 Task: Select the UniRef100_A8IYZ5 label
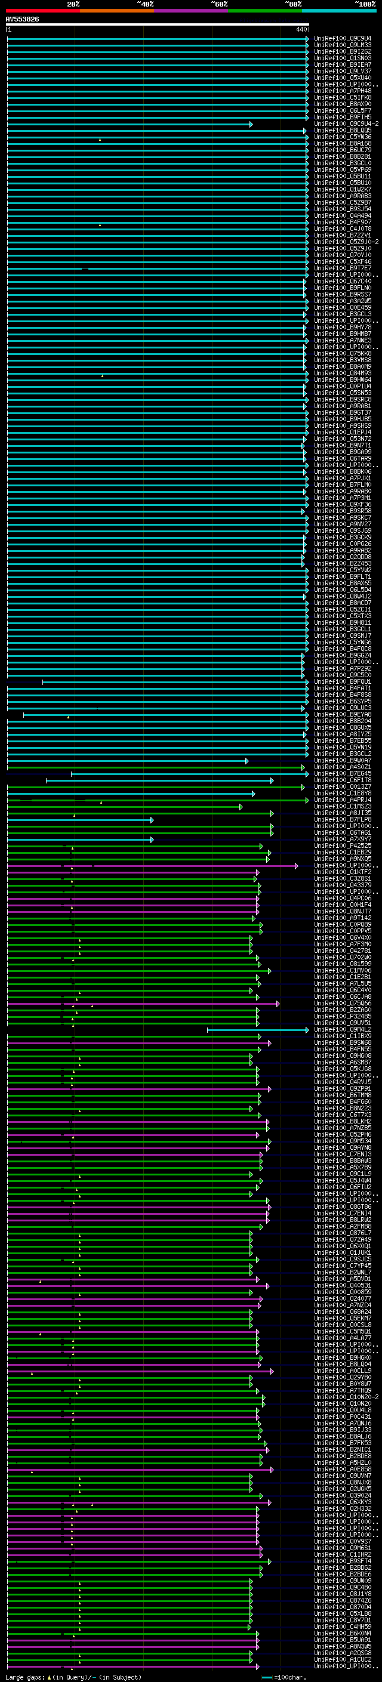(343, 734)
